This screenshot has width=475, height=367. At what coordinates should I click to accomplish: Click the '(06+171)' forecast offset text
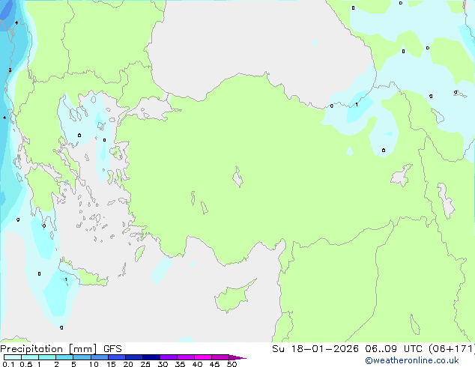[451, 349]
